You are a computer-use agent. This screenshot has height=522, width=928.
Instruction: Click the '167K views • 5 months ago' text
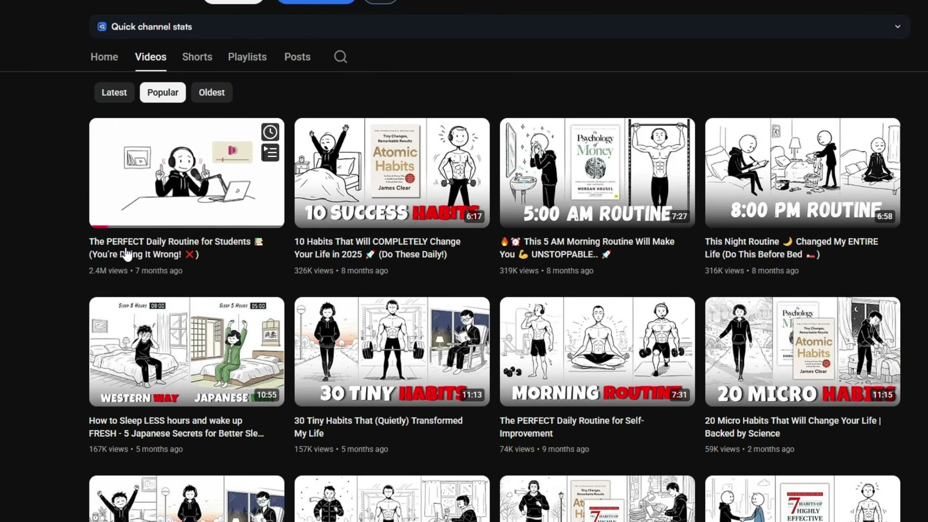coord(136,449)
